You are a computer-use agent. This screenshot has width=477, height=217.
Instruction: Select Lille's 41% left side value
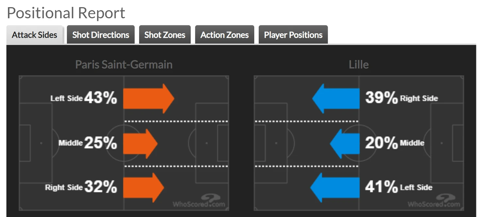pyautogui.click(x=381, y=187)
